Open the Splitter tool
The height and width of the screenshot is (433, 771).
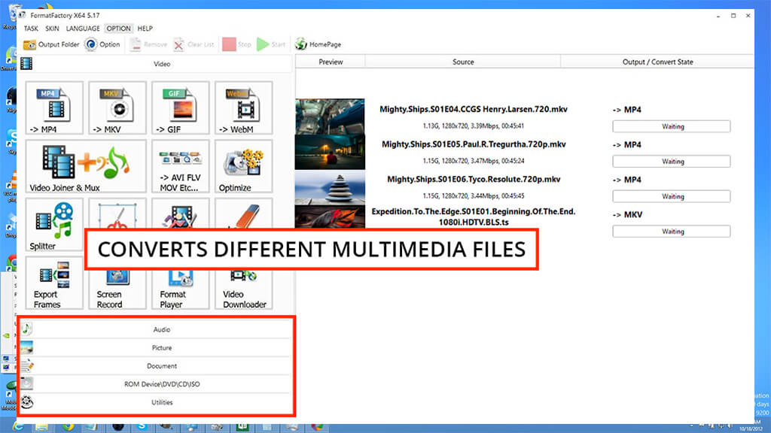pyautogui.click(x=54, y=225)
